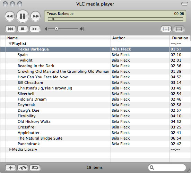This screenshot has width=191, height=173.
Task: Skip to the next track
Action: coord(35,29)
